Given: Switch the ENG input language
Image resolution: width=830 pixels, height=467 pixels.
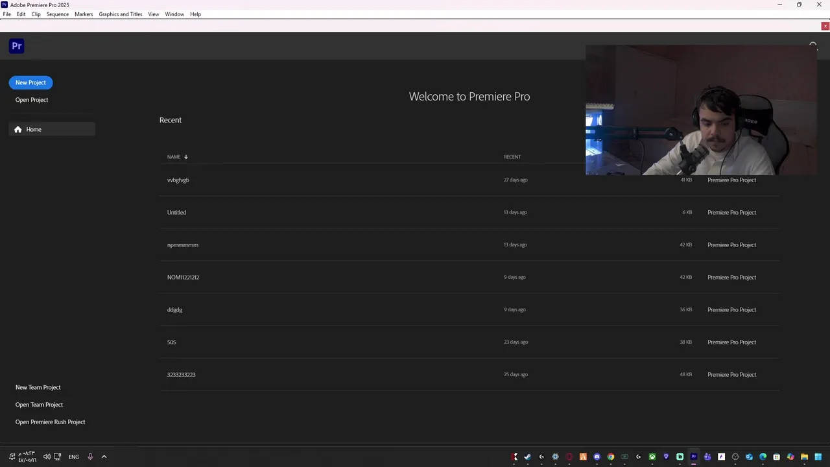Looking at the screenshot, I should tap(74, 457).
